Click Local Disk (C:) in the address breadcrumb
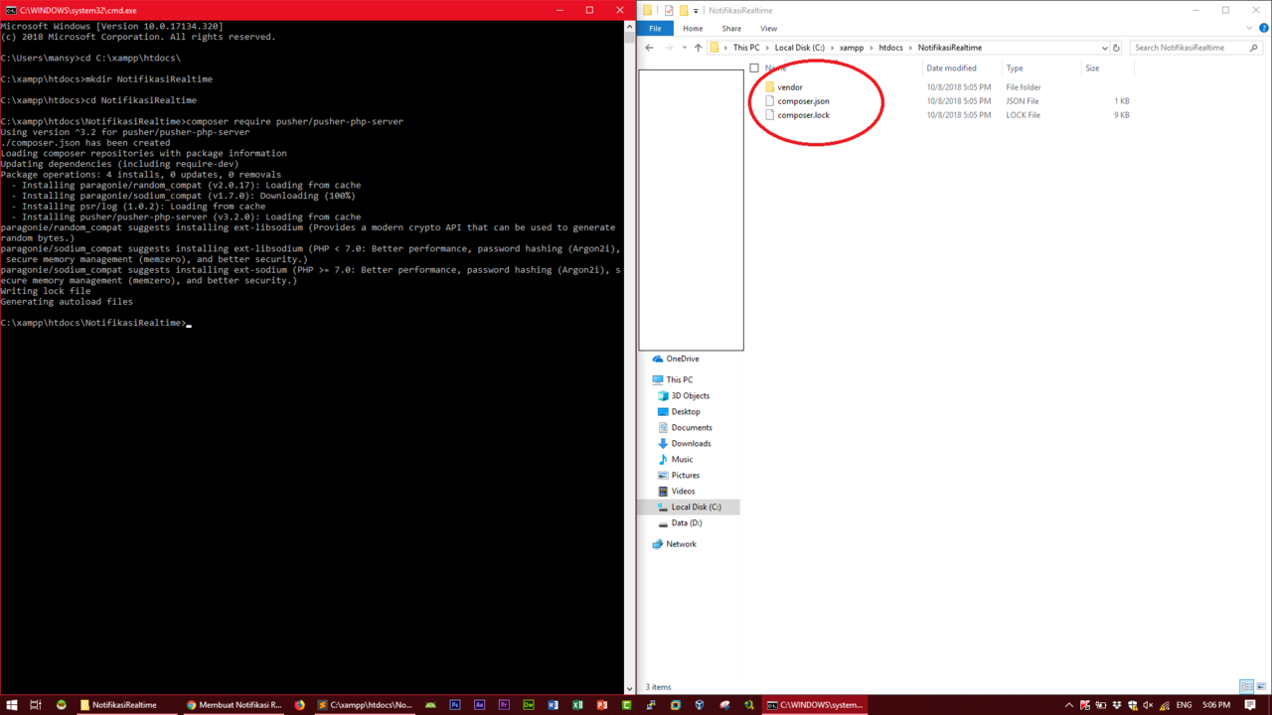 click(x=800, y=48)
